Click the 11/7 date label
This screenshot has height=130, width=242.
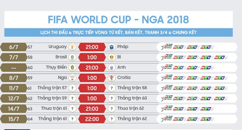pyautogui.click(x=14, y=88)
